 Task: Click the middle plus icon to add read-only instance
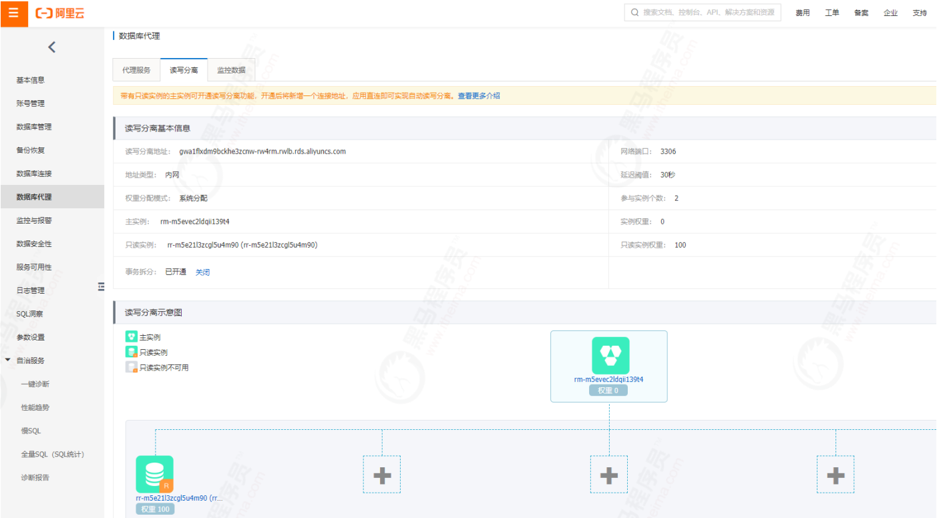(608, 474)
